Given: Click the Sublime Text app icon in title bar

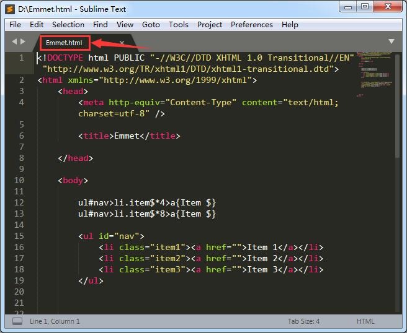Looking at the screenshot, I should [10, 9].
